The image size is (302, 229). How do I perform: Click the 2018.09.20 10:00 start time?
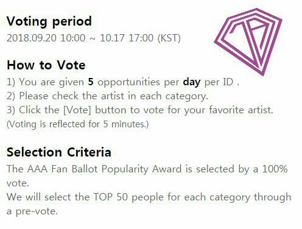pos(46,38)
